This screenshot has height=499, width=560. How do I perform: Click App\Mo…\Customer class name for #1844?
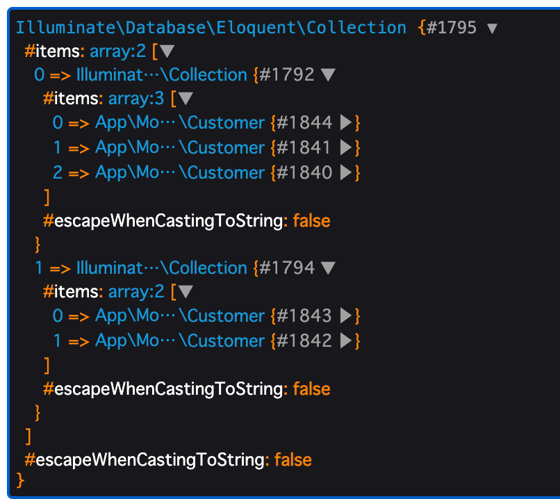point(180,122)
